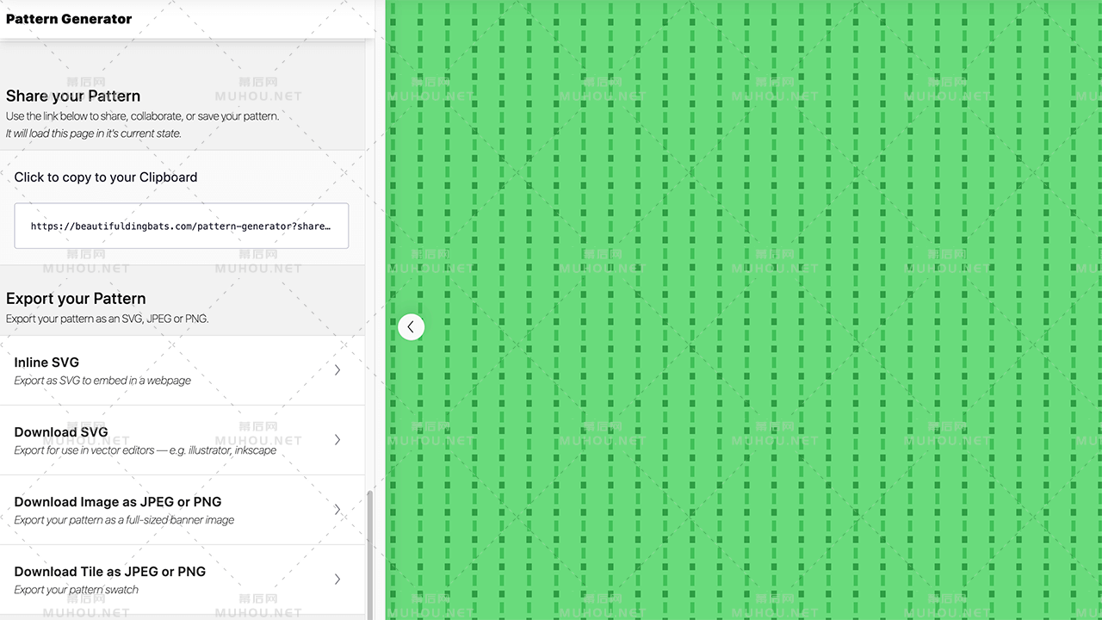Screen dimensions: 1102x620
Task: Click the arrow next to Download Tile as JPEG or PNG
Action: pyautogui.click(x=337, y=580)
